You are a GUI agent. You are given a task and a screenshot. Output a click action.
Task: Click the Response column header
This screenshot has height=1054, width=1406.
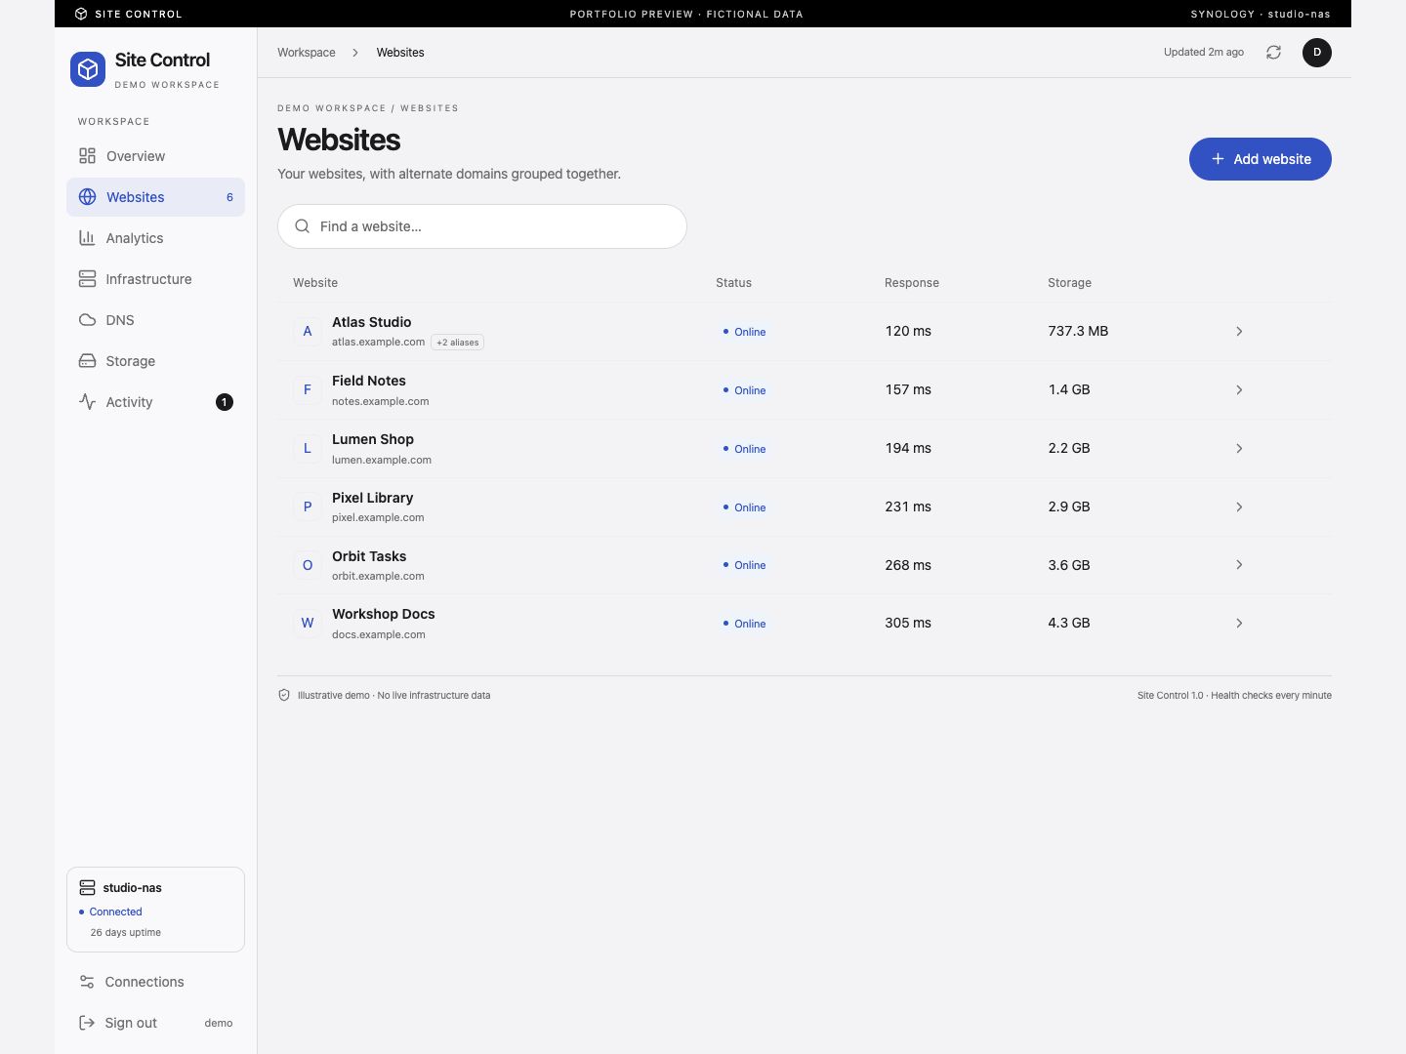[x=912, y=283]
